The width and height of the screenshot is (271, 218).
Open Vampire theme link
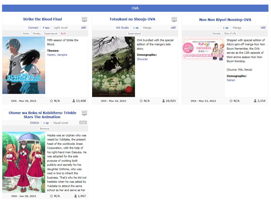tap(62, 55)
